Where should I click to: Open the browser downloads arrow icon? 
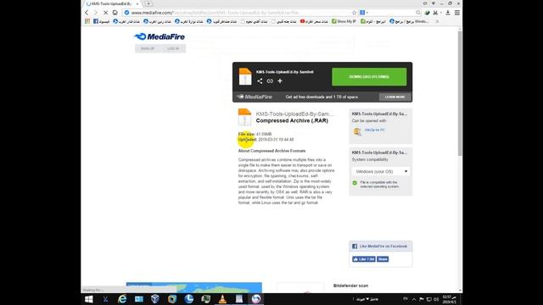coord(447,13)
